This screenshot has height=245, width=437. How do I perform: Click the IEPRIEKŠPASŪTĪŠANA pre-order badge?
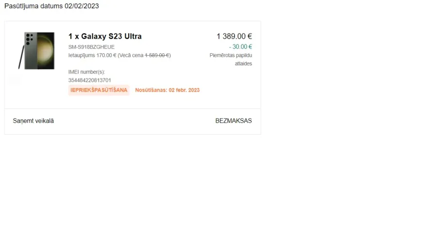(x=99, y=90)
